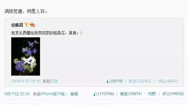The image size is (188, 105).
Task: Click the quoted like count (5019)
Action: (x=117, y=81)
